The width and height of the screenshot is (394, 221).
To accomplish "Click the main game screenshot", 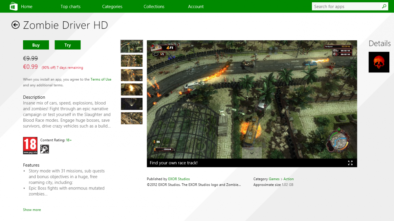I will click(252, 99).
